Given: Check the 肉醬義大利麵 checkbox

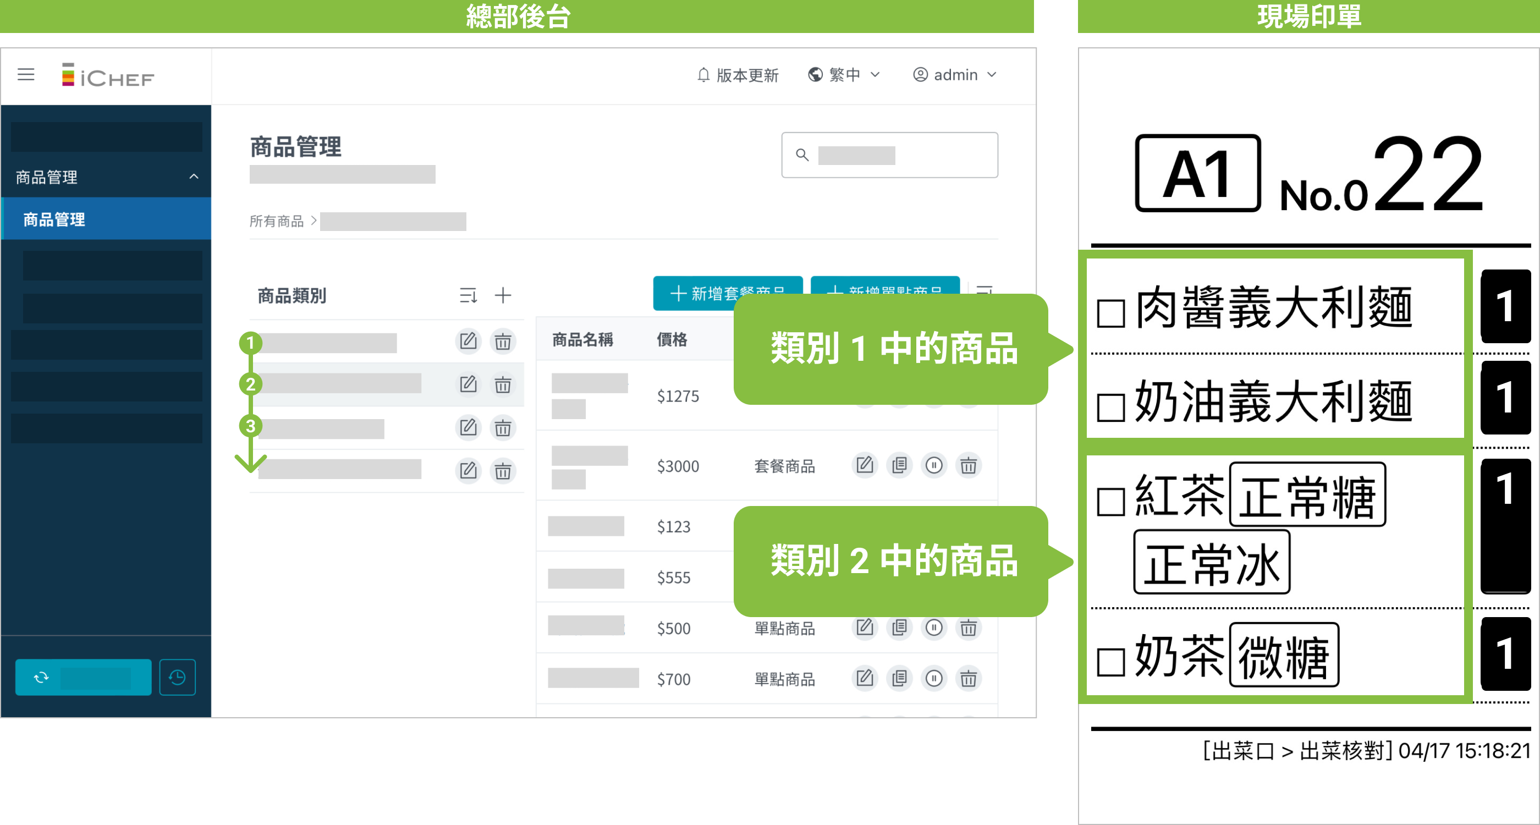Looking at the screenshot, I should coord(1111,313).
